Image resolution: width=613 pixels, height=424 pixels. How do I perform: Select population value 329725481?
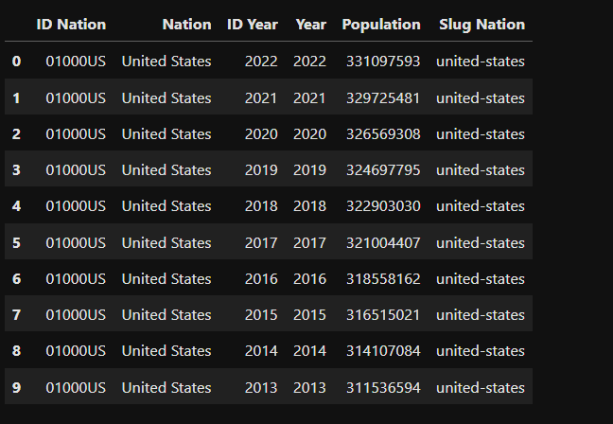(x=383, y=98)
